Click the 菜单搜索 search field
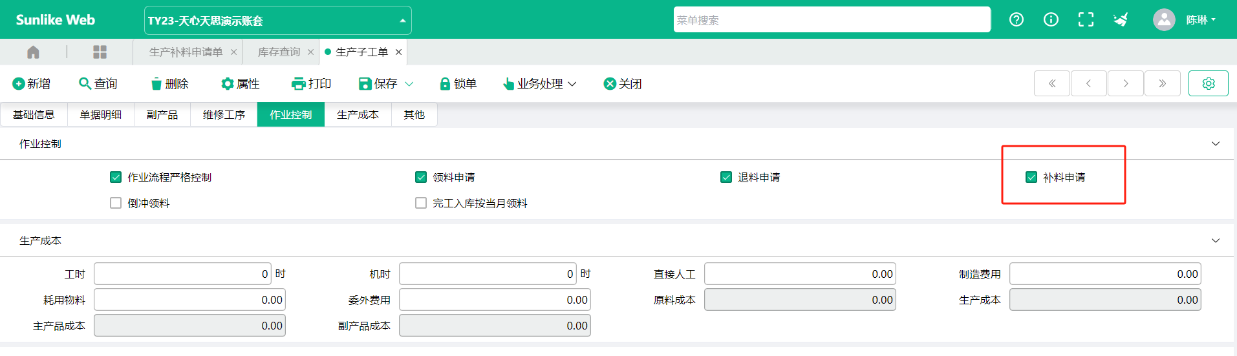 (x=832, y=19)
